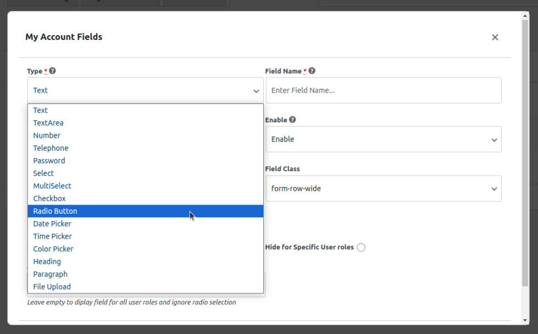Select the Hide for Specific User roles radio
This screenshot has width=538, height=334.
click(x=361, y=247)
